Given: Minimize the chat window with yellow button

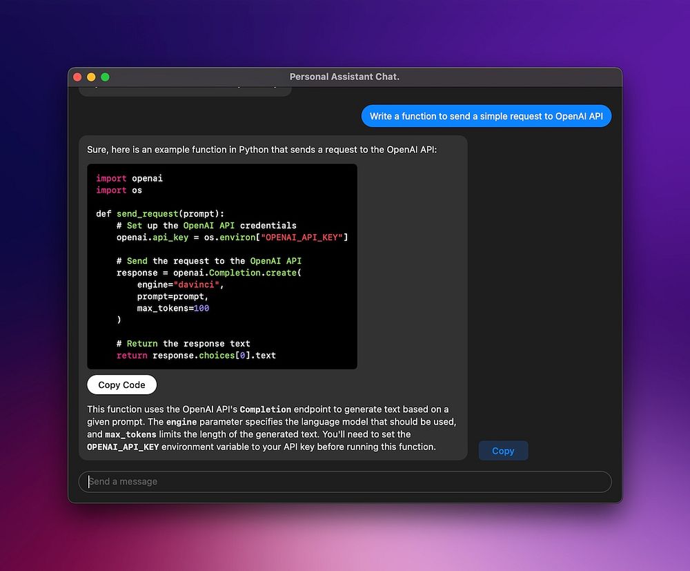Looking at the screenshot, I should (x=91, y=77).
